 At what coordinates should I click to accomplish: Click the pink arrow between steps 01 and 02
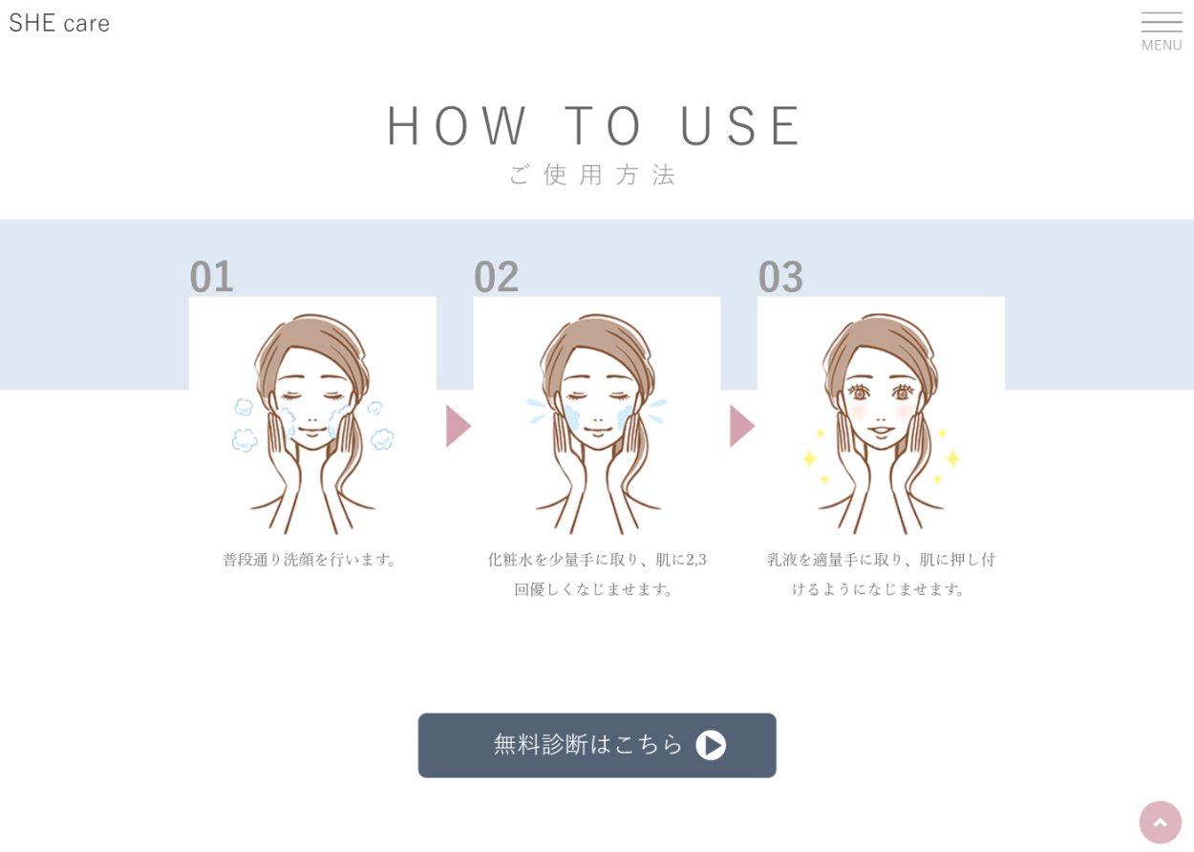click(x=458, y=426)
